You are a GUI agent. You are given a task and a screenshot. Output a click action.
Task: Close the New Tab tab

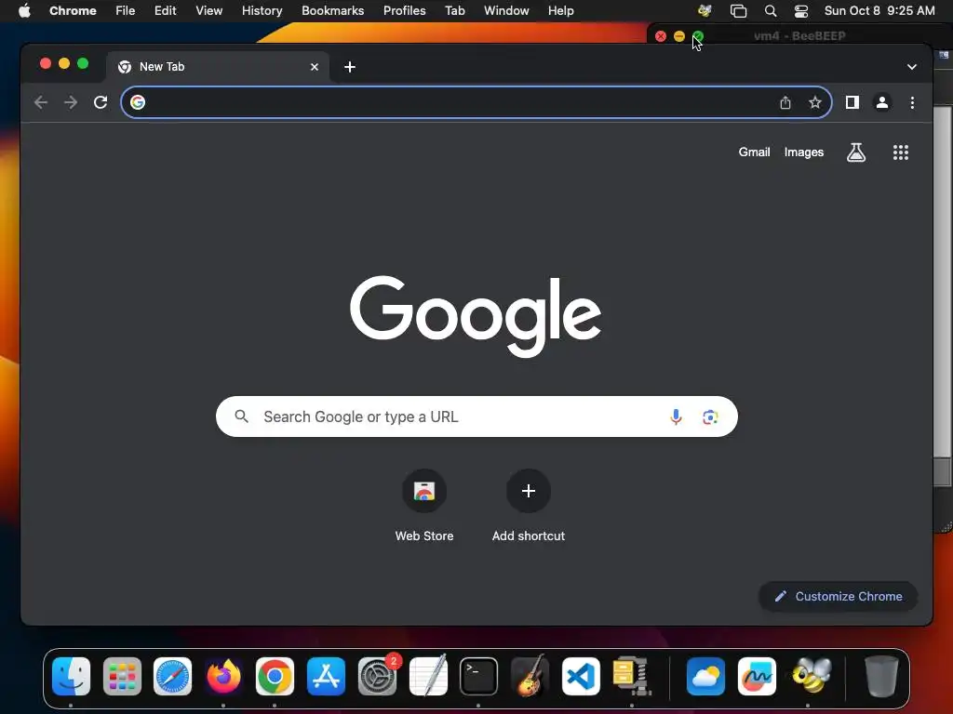(315, 67)
